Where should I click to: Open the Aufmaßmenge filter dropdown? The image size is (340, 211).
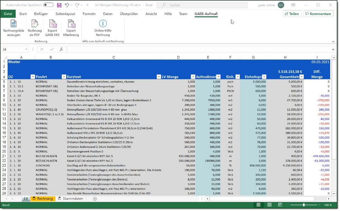(218, 77)
